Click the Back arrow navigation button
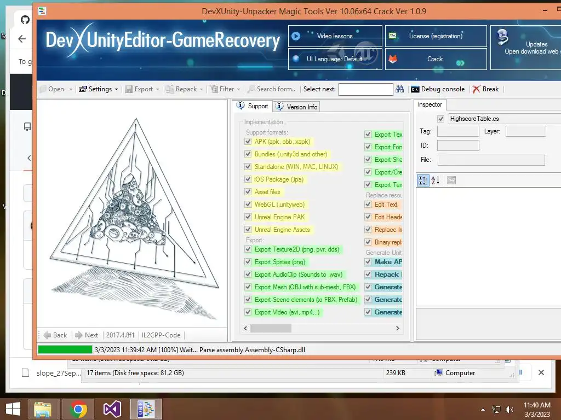This screenshot has width=561, height=420. click(x=55, y=335)
